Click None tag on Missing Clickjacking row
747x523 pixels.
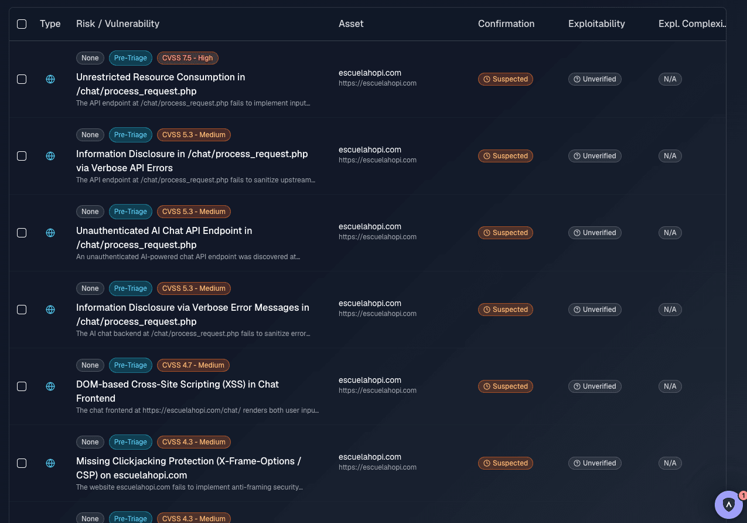(90, 442)
